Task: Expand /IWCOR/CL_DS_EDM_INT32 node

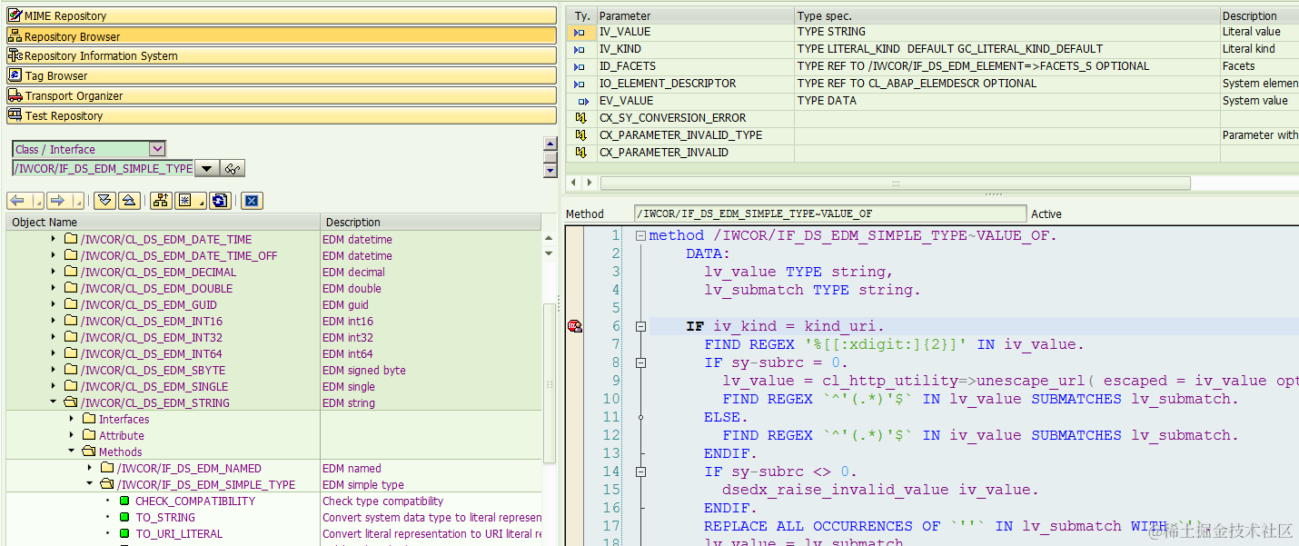Action: 54,338
